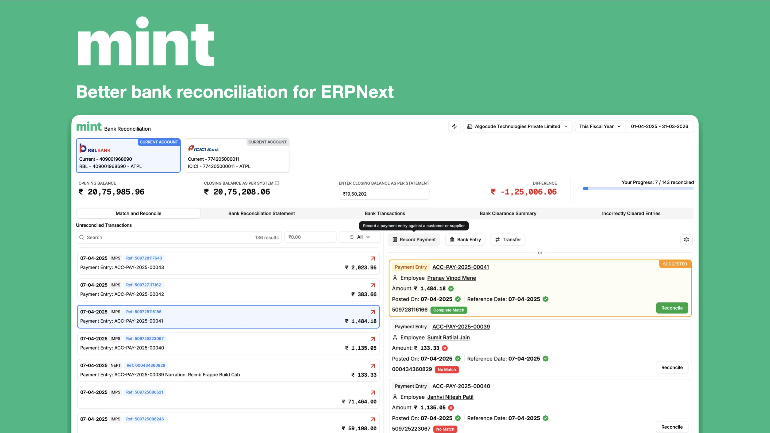Click the Transfer arrows icon button
Screen dimensions: 770x433
[x=497, y=239]
